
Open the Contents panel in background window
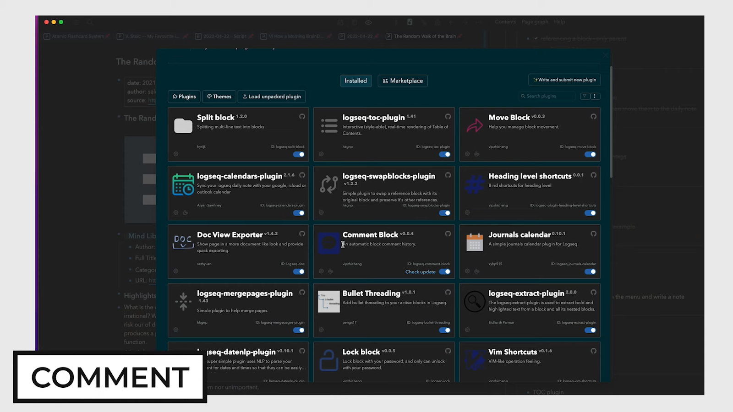(x=505, y=22)
